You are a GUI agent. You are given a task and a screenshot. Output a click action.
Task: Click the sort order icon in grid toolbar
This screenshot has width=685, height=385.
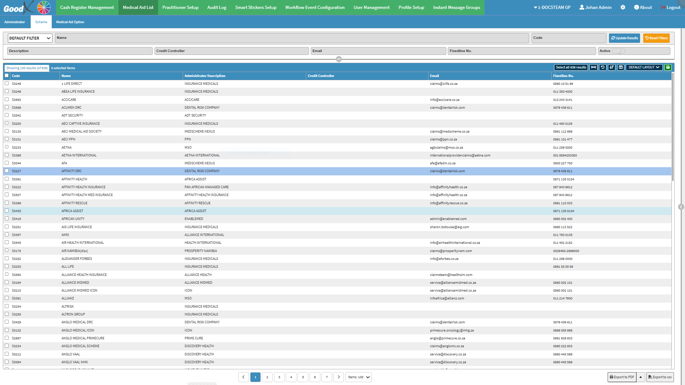pyautogui.click(x=612, y=67)
